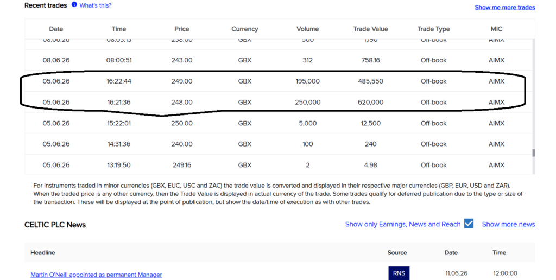Click the Trade Type column header

(x=433, y=29)
